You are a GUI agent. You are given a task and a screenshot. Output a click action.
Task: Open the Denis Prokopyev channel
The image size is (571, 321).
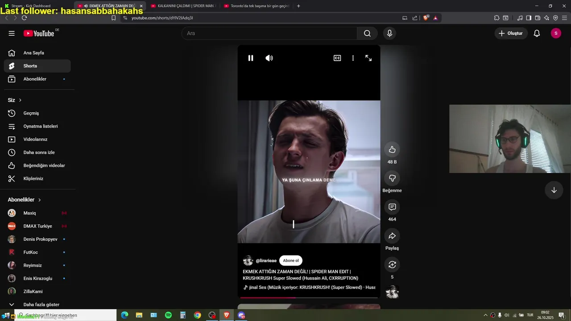click(37, 239)
